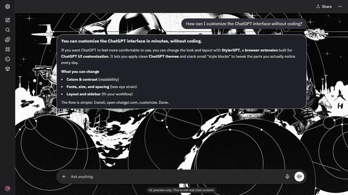The height and width of the screenshot is (195, 348).
Task: Click 'The flow is simple' closing line
Action: coord(115,102)
